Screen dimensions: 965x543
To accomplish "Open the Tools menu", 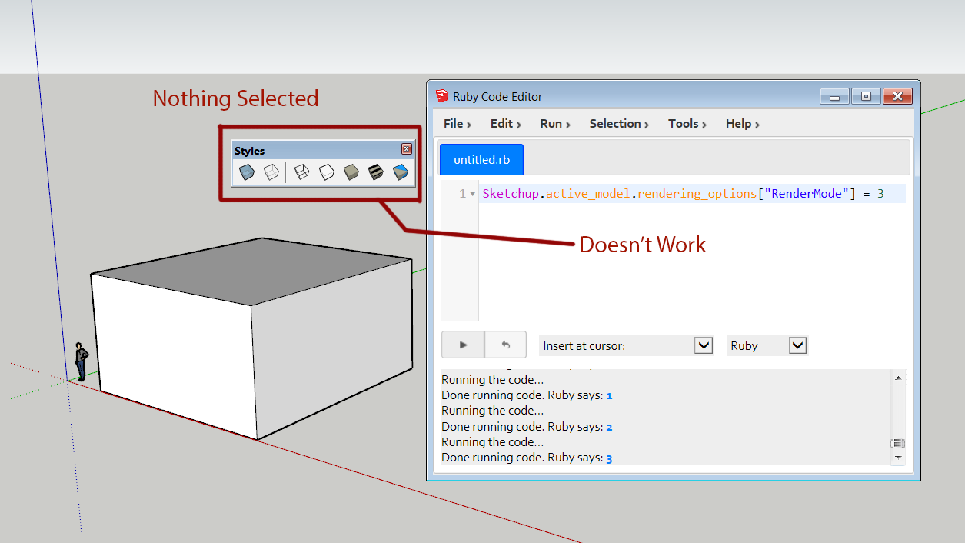I will [684, 124].
